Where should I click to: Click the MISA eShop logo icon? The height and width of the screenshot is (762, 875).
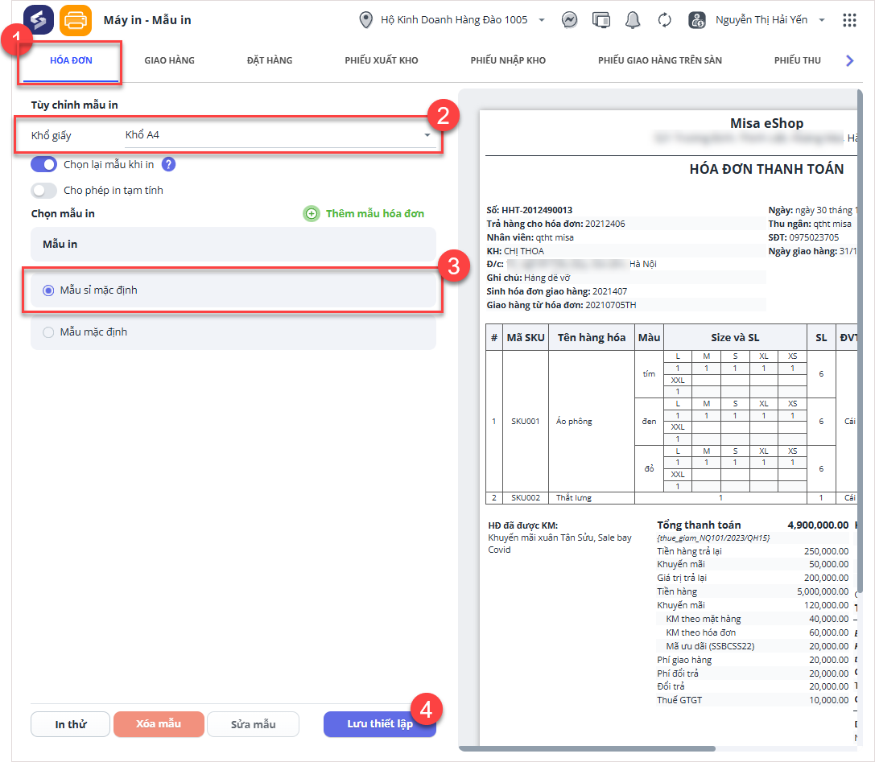coord(39,20)
